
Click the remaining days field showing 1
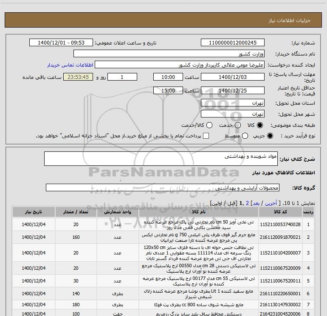(122, 77)
